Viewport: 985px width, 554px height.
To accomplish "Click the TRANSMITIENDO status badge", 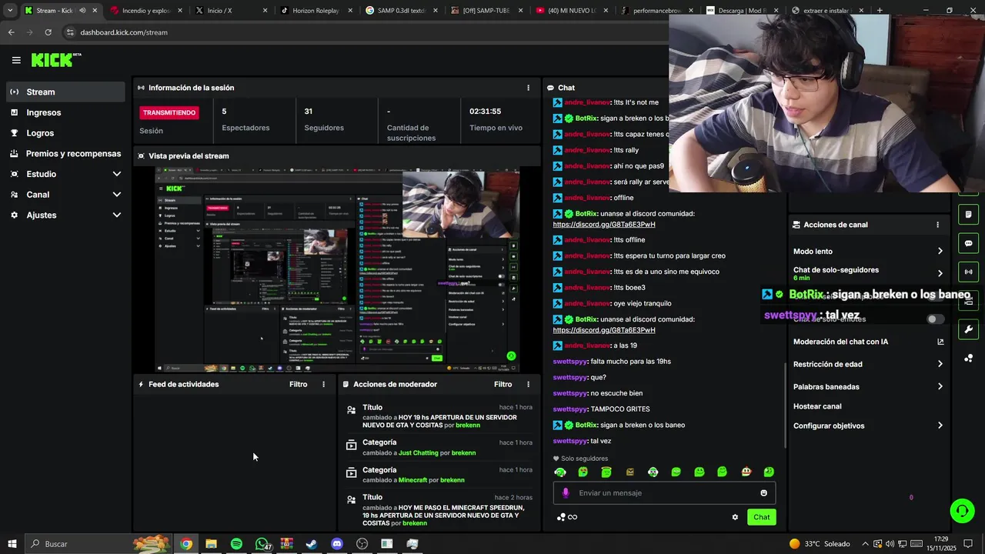I will tap(169, 112).
